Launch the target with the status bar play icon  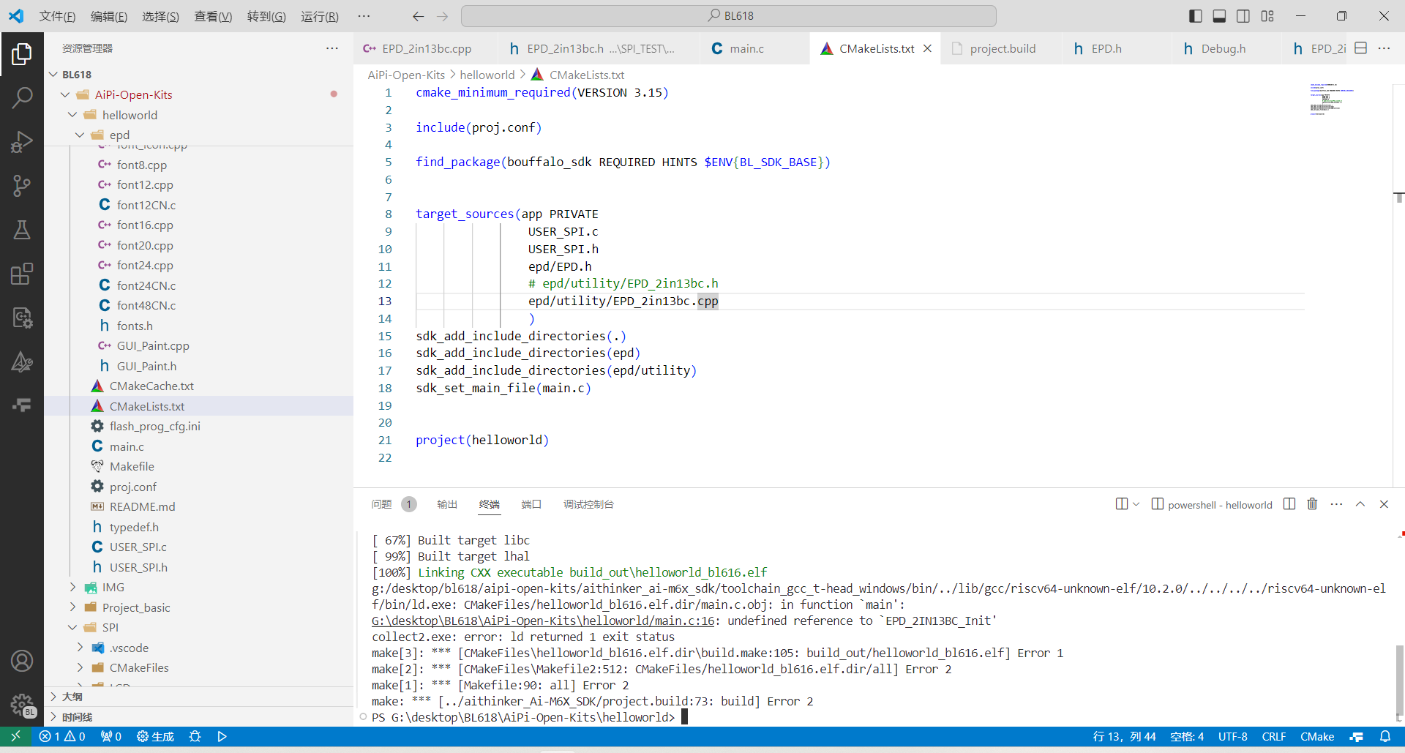point(222,736)
